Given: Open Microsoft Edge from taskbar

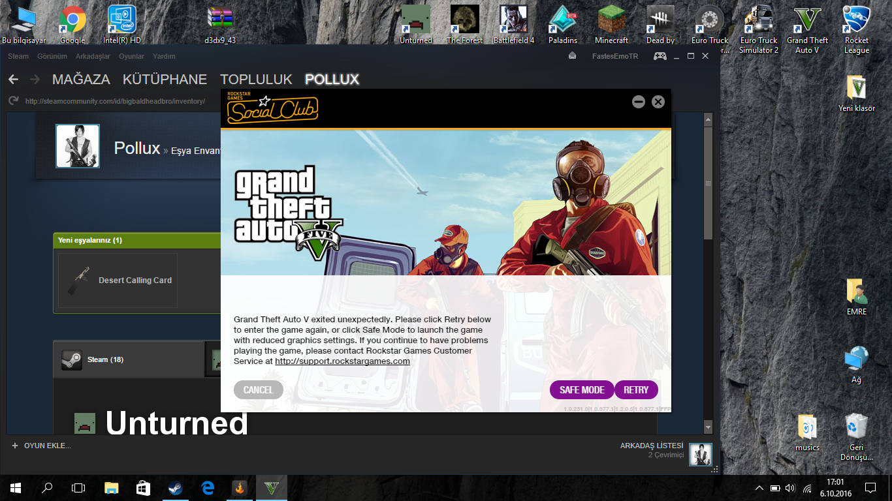Looking at the screenshot, I should pos(208,488).
